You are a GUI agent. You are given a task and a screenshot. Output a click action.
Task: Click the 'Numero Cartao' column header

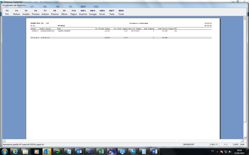[x=45, y=29]
